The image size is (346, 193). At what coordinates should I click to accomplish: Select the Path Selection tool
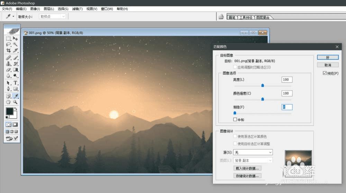click(x=8, y=83)
